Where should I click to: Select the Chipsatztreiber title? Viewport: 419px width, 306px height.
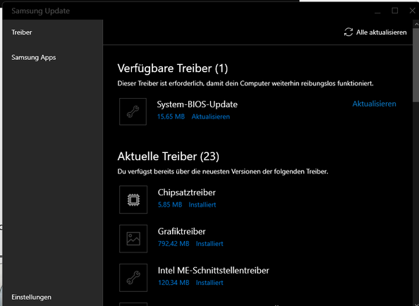pyautogui.click(x=187, y=192)
